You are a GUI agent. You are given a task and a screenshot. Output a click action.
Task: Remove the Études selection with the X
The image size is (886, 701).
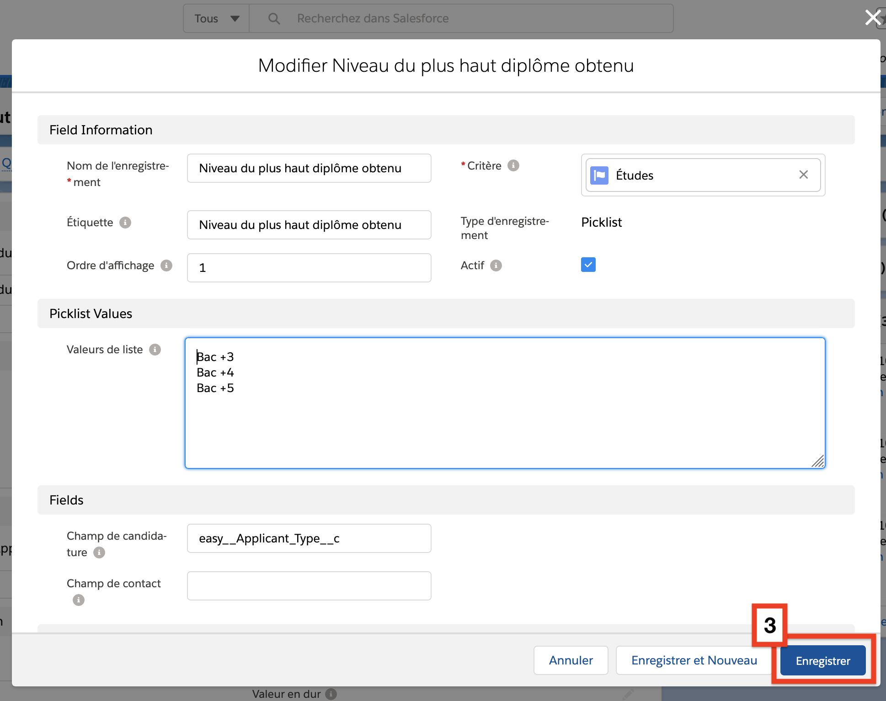pos(803,175)
